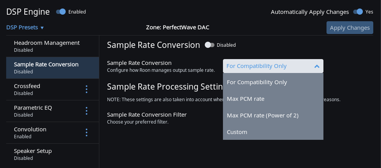This screenshot has height=168, width=381.
Task: Click the chevron arrow in the sample rate dropdown
Action: point(317,66)
